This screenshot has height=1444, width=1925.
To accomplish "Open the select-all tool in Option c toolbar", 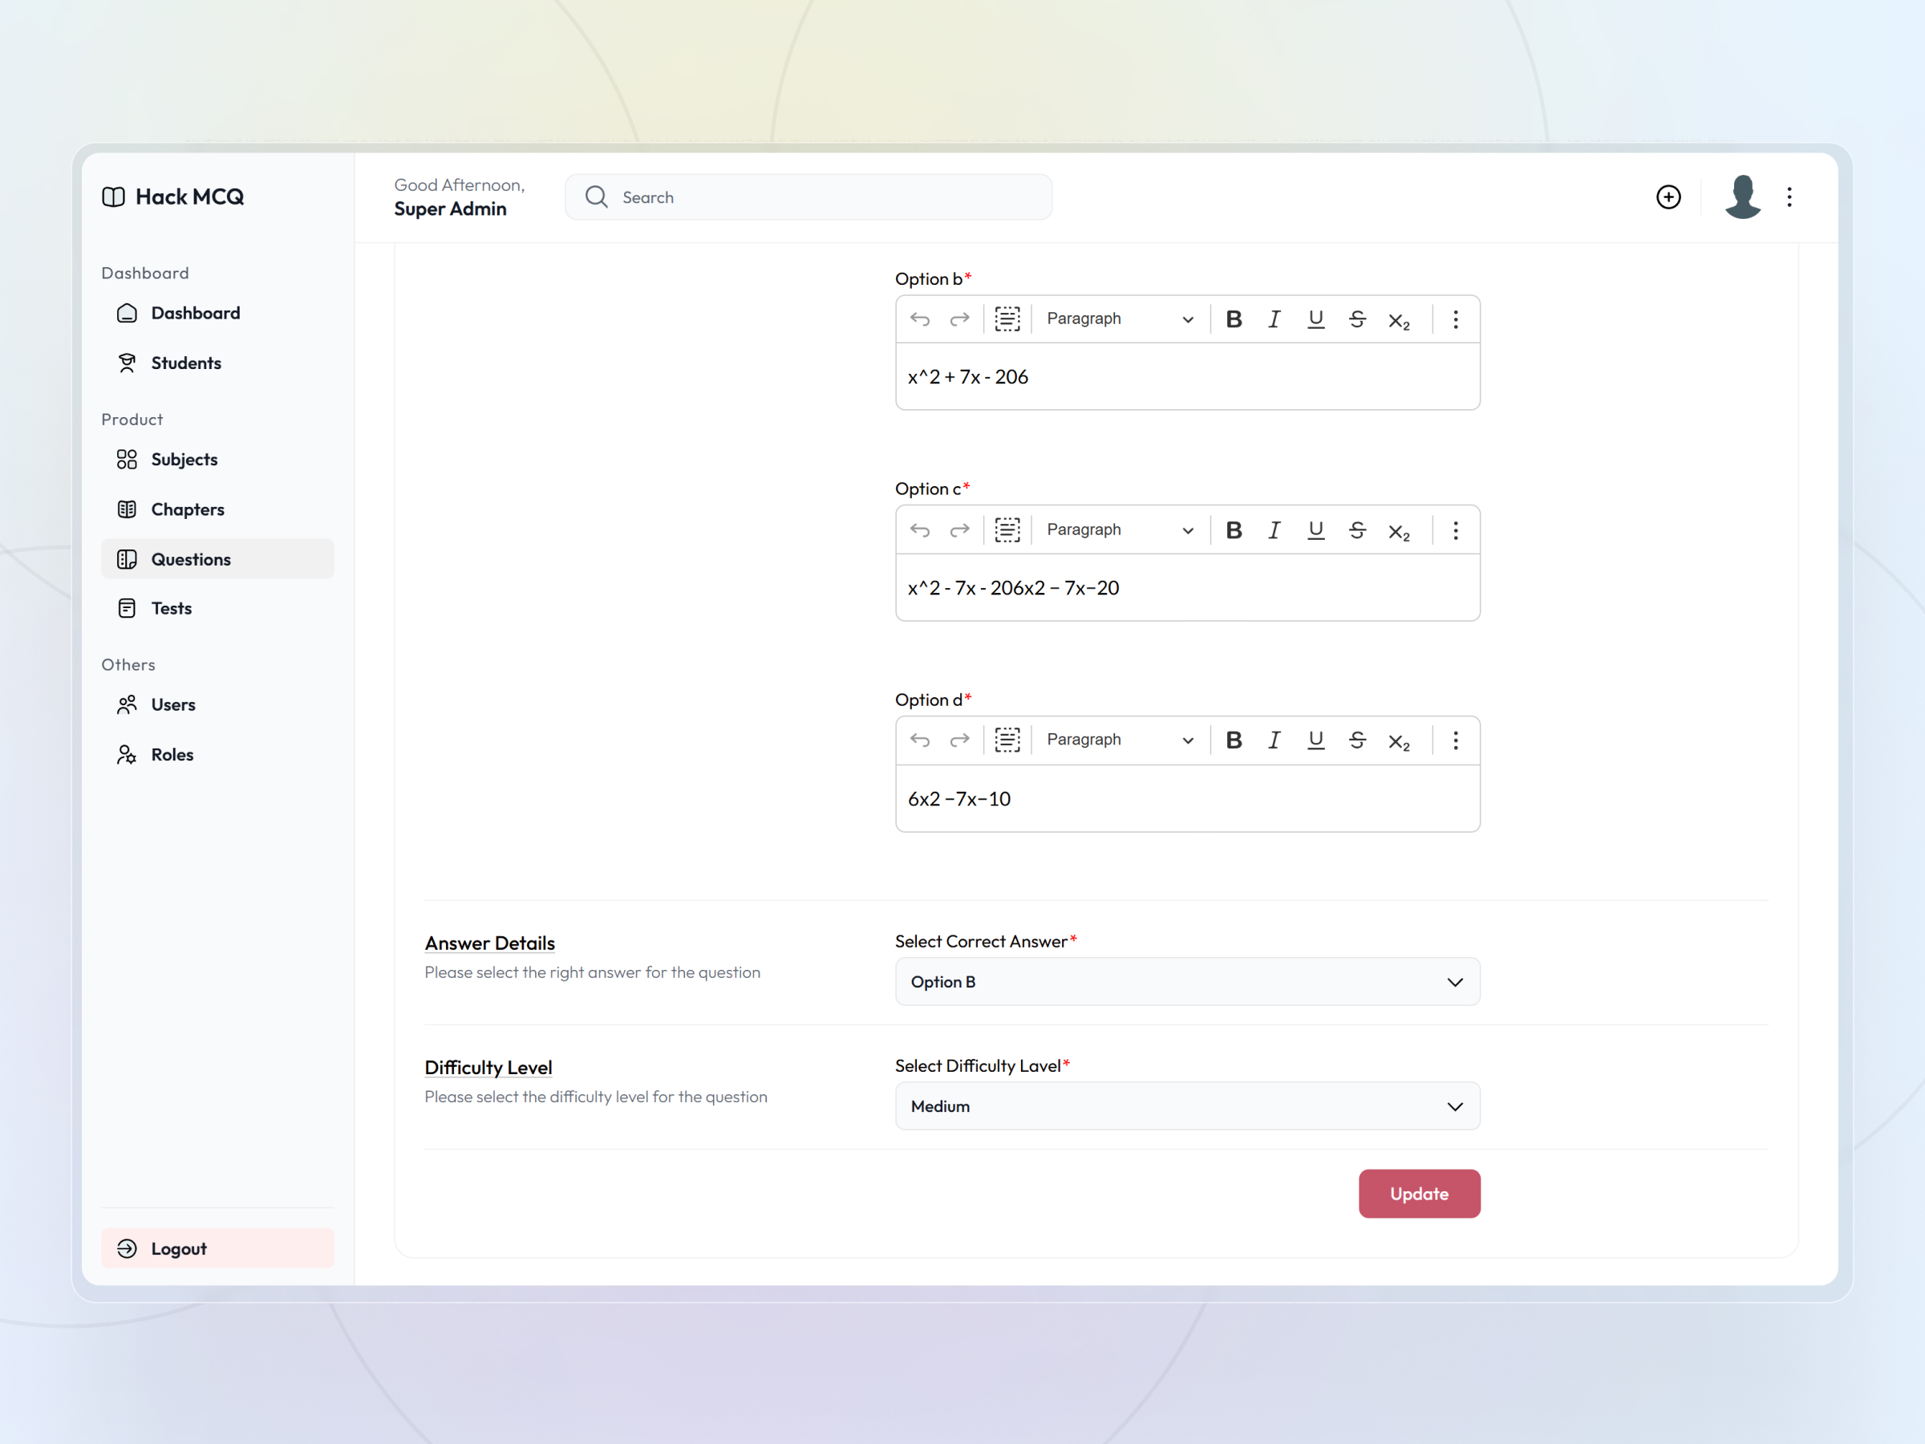I will [x=1007, y=529].
